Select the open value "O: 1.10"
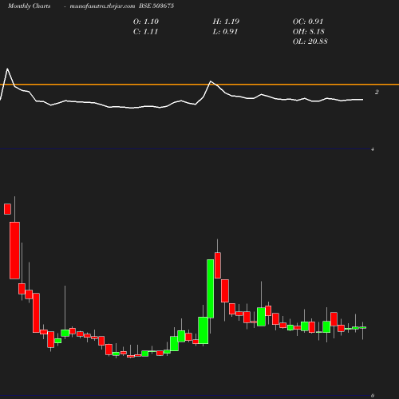The width and height of the screenshot is (399, 399). (x=146, y=22)
